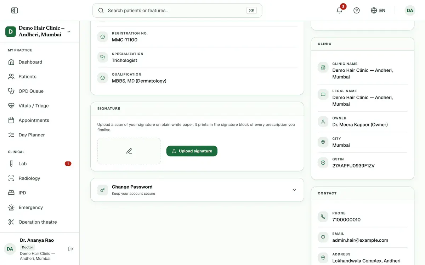Click phone number 7100000010

[346, 220]
